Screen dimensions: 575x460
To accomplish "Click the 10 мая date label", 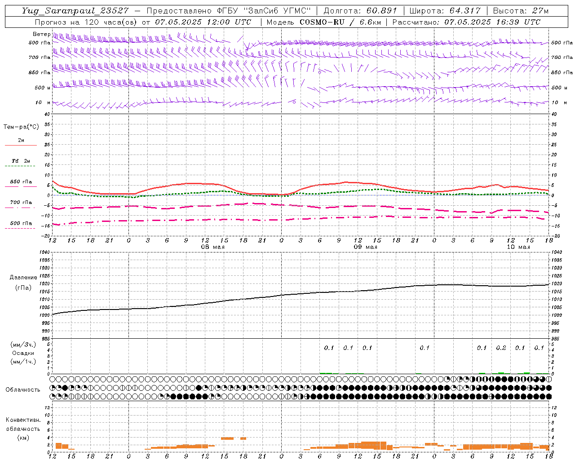I will [518, 247].
